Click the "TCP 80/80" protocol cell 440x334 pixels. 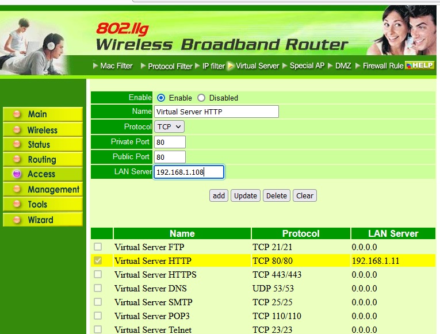[273, 261]
